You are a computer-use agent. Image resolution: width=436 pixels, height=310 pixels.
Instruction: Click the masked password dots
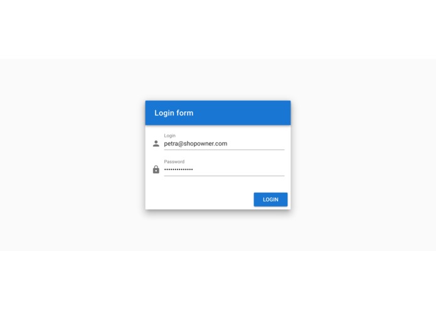point(178,169)
